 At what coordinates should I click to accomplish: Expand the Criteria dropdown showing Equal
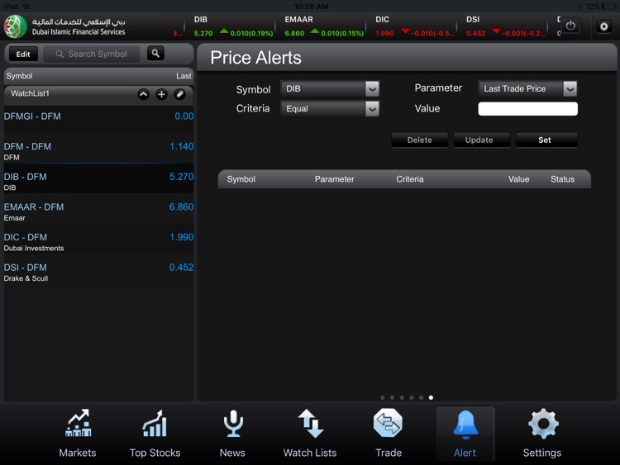[x=330, y=109]
